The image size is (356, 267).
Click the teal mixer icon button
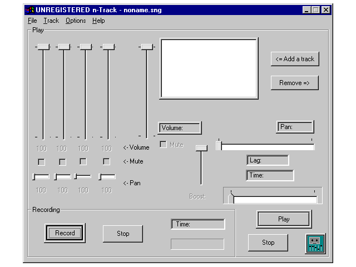[315, 244]
